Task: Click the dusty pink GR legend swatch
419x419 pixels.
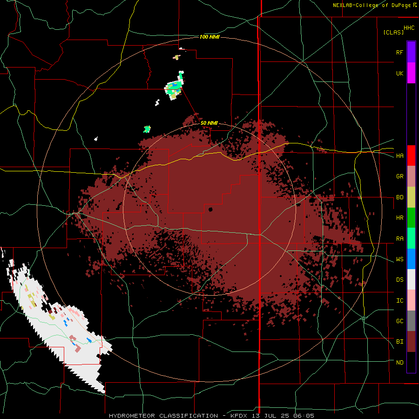Action: click(411, 176)
